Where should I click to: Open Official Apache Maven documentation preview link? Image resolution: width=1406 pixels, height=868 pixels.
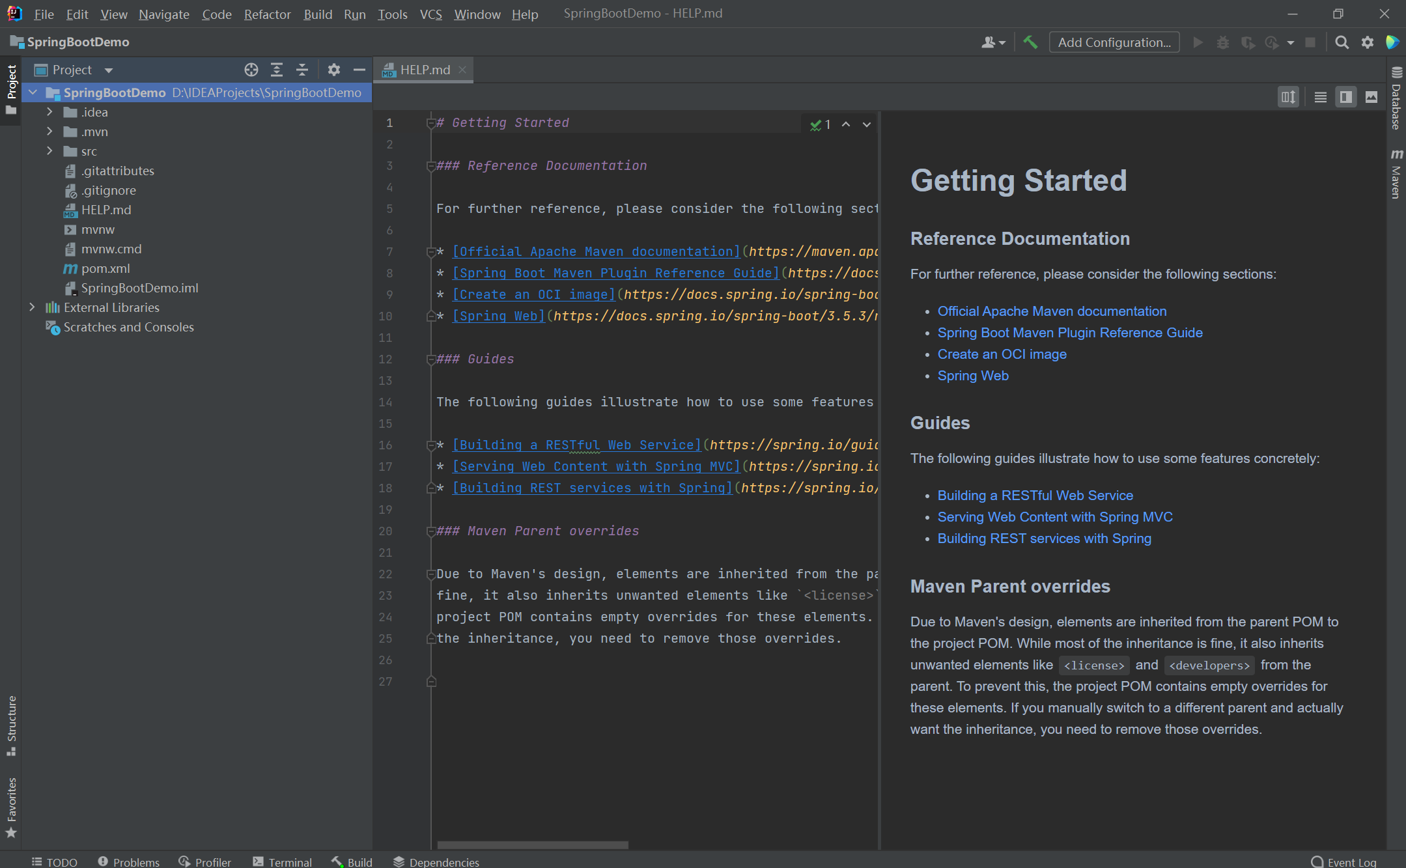(1052, 311)
